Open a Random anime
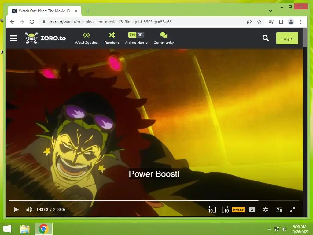 (x=112, y=38)
